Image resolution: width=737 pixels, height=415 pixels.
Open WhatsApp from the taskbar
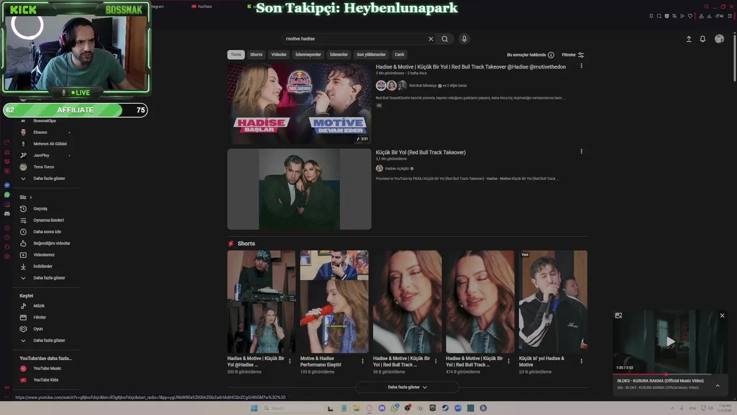tap(395, 408)
